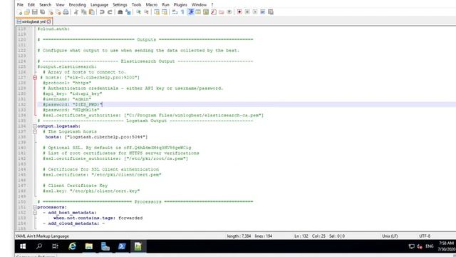Open the Function List toolbar icon
The width and height of the screenshot is (456, 257).
(x=214, y=12)
